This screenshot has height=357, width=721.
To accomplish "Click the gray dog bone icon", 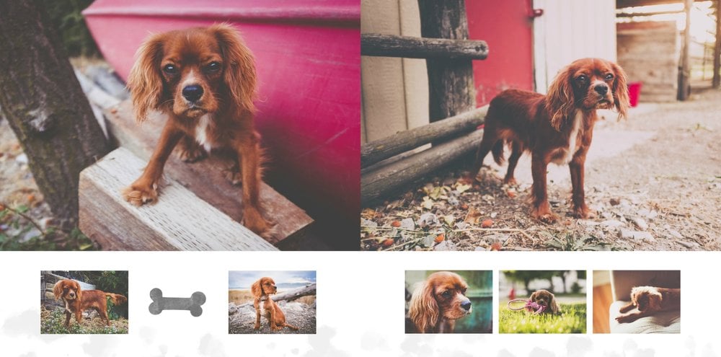I will 177,302.
